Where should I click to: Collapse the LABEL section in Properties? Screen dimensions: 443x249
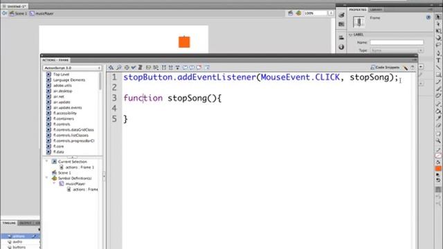pos(351,35)
